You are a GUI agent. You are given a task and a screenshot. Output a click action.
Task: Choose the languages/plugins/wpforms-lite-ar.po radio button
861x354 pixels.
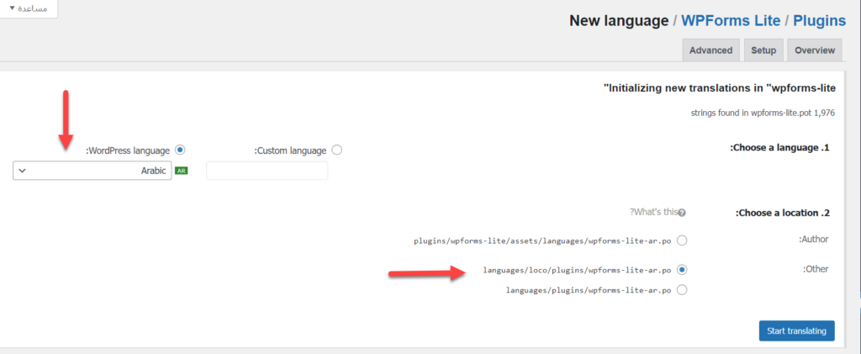pyautogui.click(x=682, y=290)
